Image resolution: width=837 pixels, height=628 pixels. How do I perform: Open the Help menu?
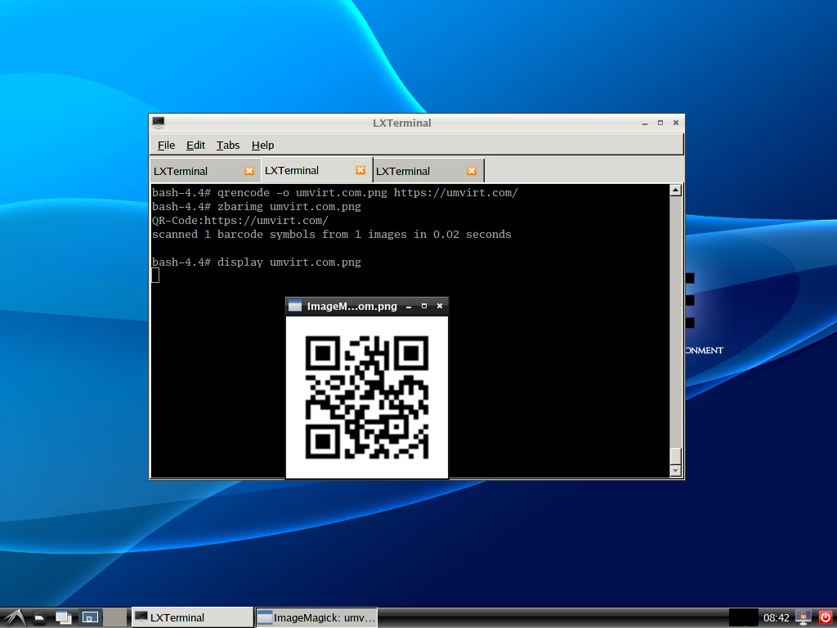coord(262,145)
